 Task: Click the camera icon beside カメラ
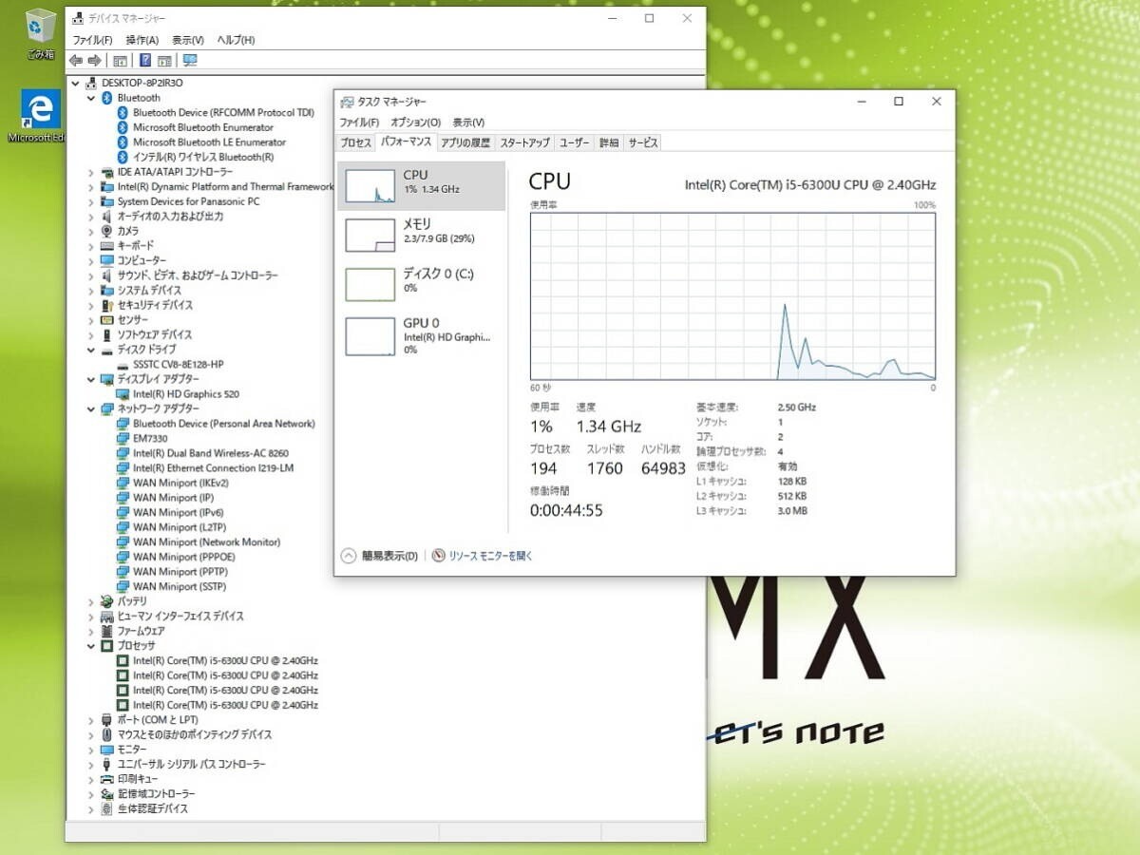click(x=107, y=231)
